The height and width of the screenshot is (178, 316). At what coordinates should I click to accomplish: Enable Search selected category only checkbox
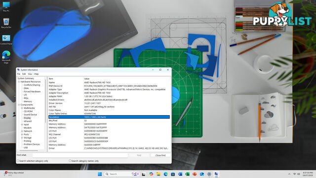(18, 161)
